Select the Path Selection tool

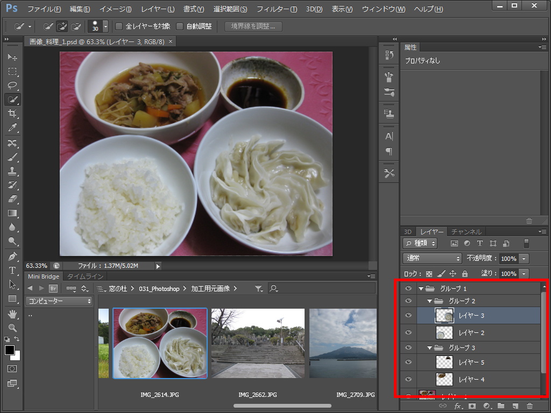(x=12, y=284)
